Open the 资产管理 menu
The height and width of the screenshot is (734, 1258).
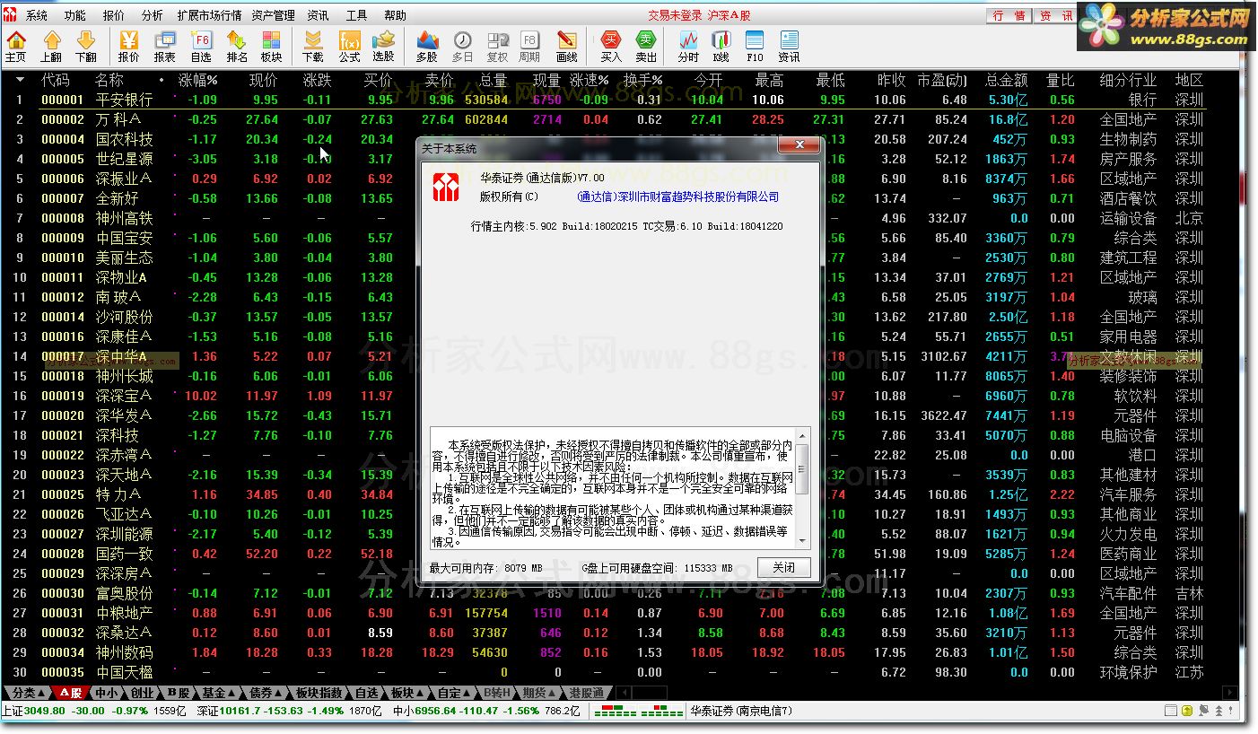pos(273,15)
